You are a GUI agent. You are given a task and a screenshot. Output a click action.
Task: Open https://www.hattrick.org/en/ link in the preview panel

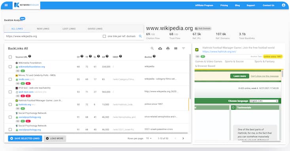(219, 52)
